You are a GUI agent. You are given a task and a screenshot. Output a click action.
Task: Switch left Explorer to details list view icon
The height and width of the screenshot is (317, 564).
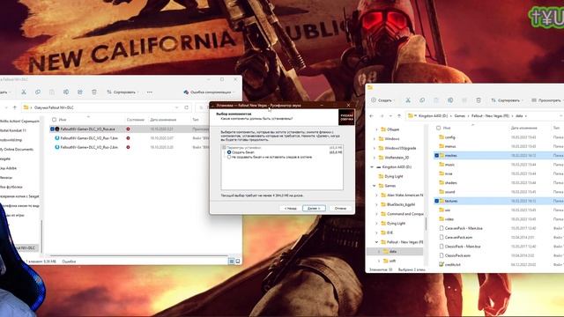(231, 262)
